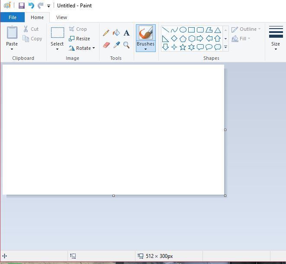The width and height of the screenshot is (286, 264).
Task: Select the Fill with color bucket tool
Action: click(x=116, y=33)
